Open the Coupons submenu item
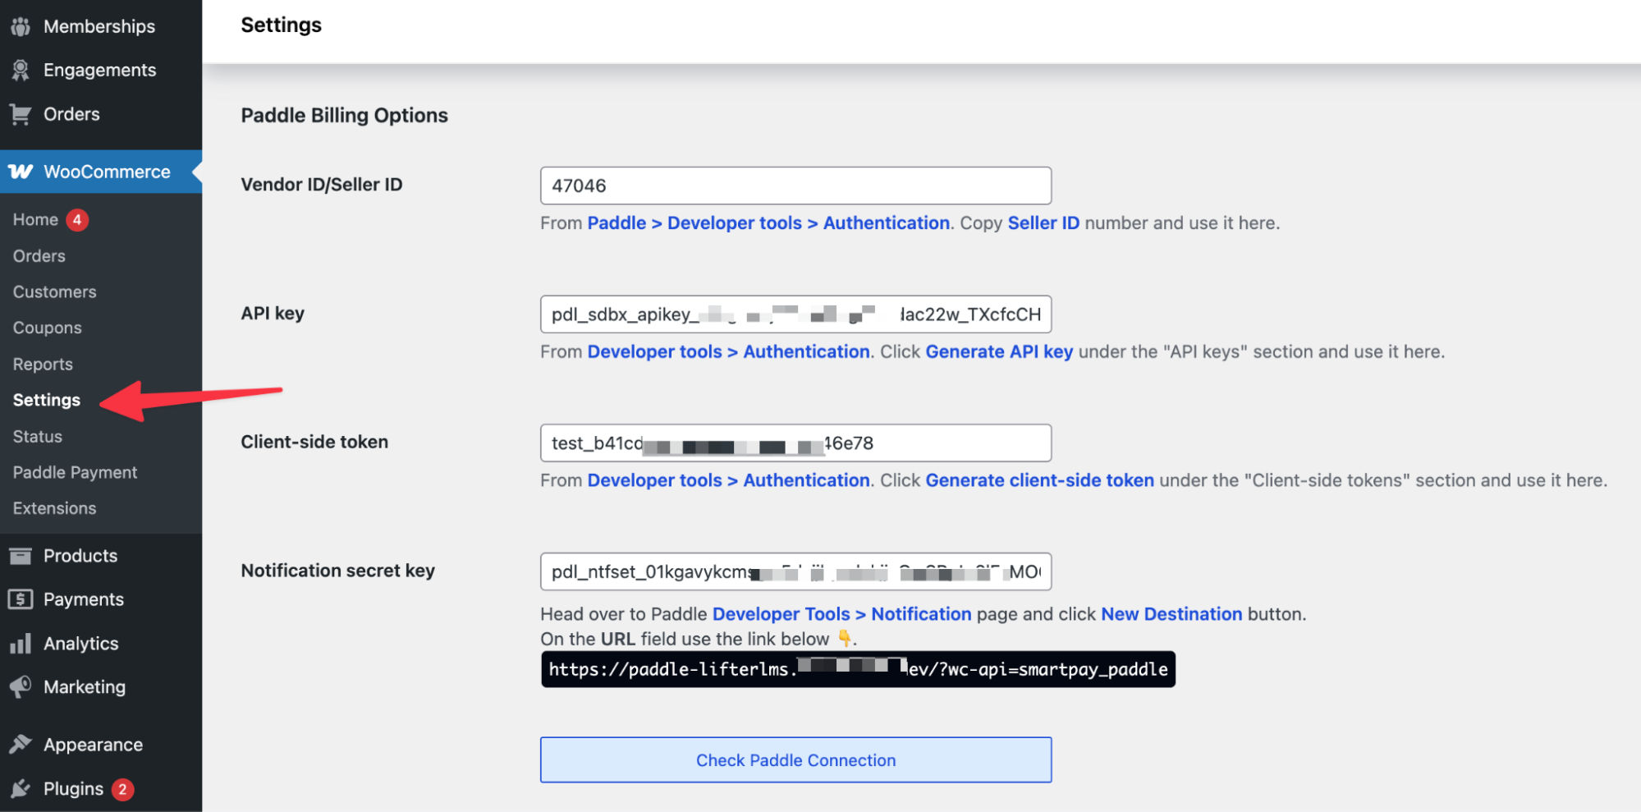This screenshot has height=812, width=1641. pos(47,328)
